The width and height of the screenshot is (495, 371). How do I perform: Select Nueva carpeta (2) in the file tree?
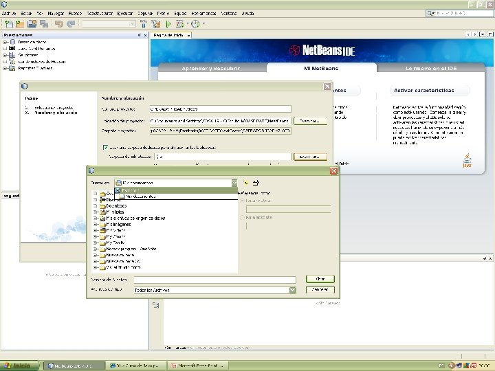point(123,261)
